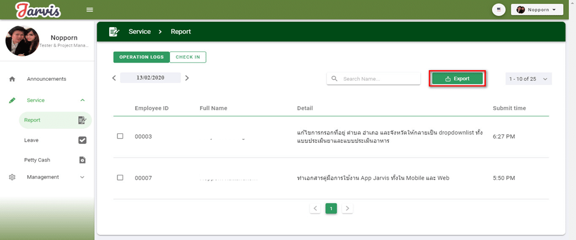Open Announcements via home icon
Viewport: 576px width, 240px height.
tap(12, 79)
